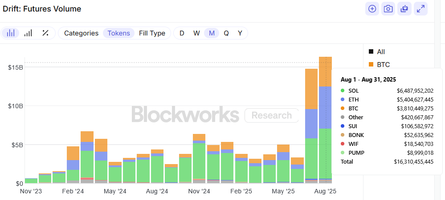Click the Aug '25 x-axis label
The image size is (445, 200).
click(325, 191)
